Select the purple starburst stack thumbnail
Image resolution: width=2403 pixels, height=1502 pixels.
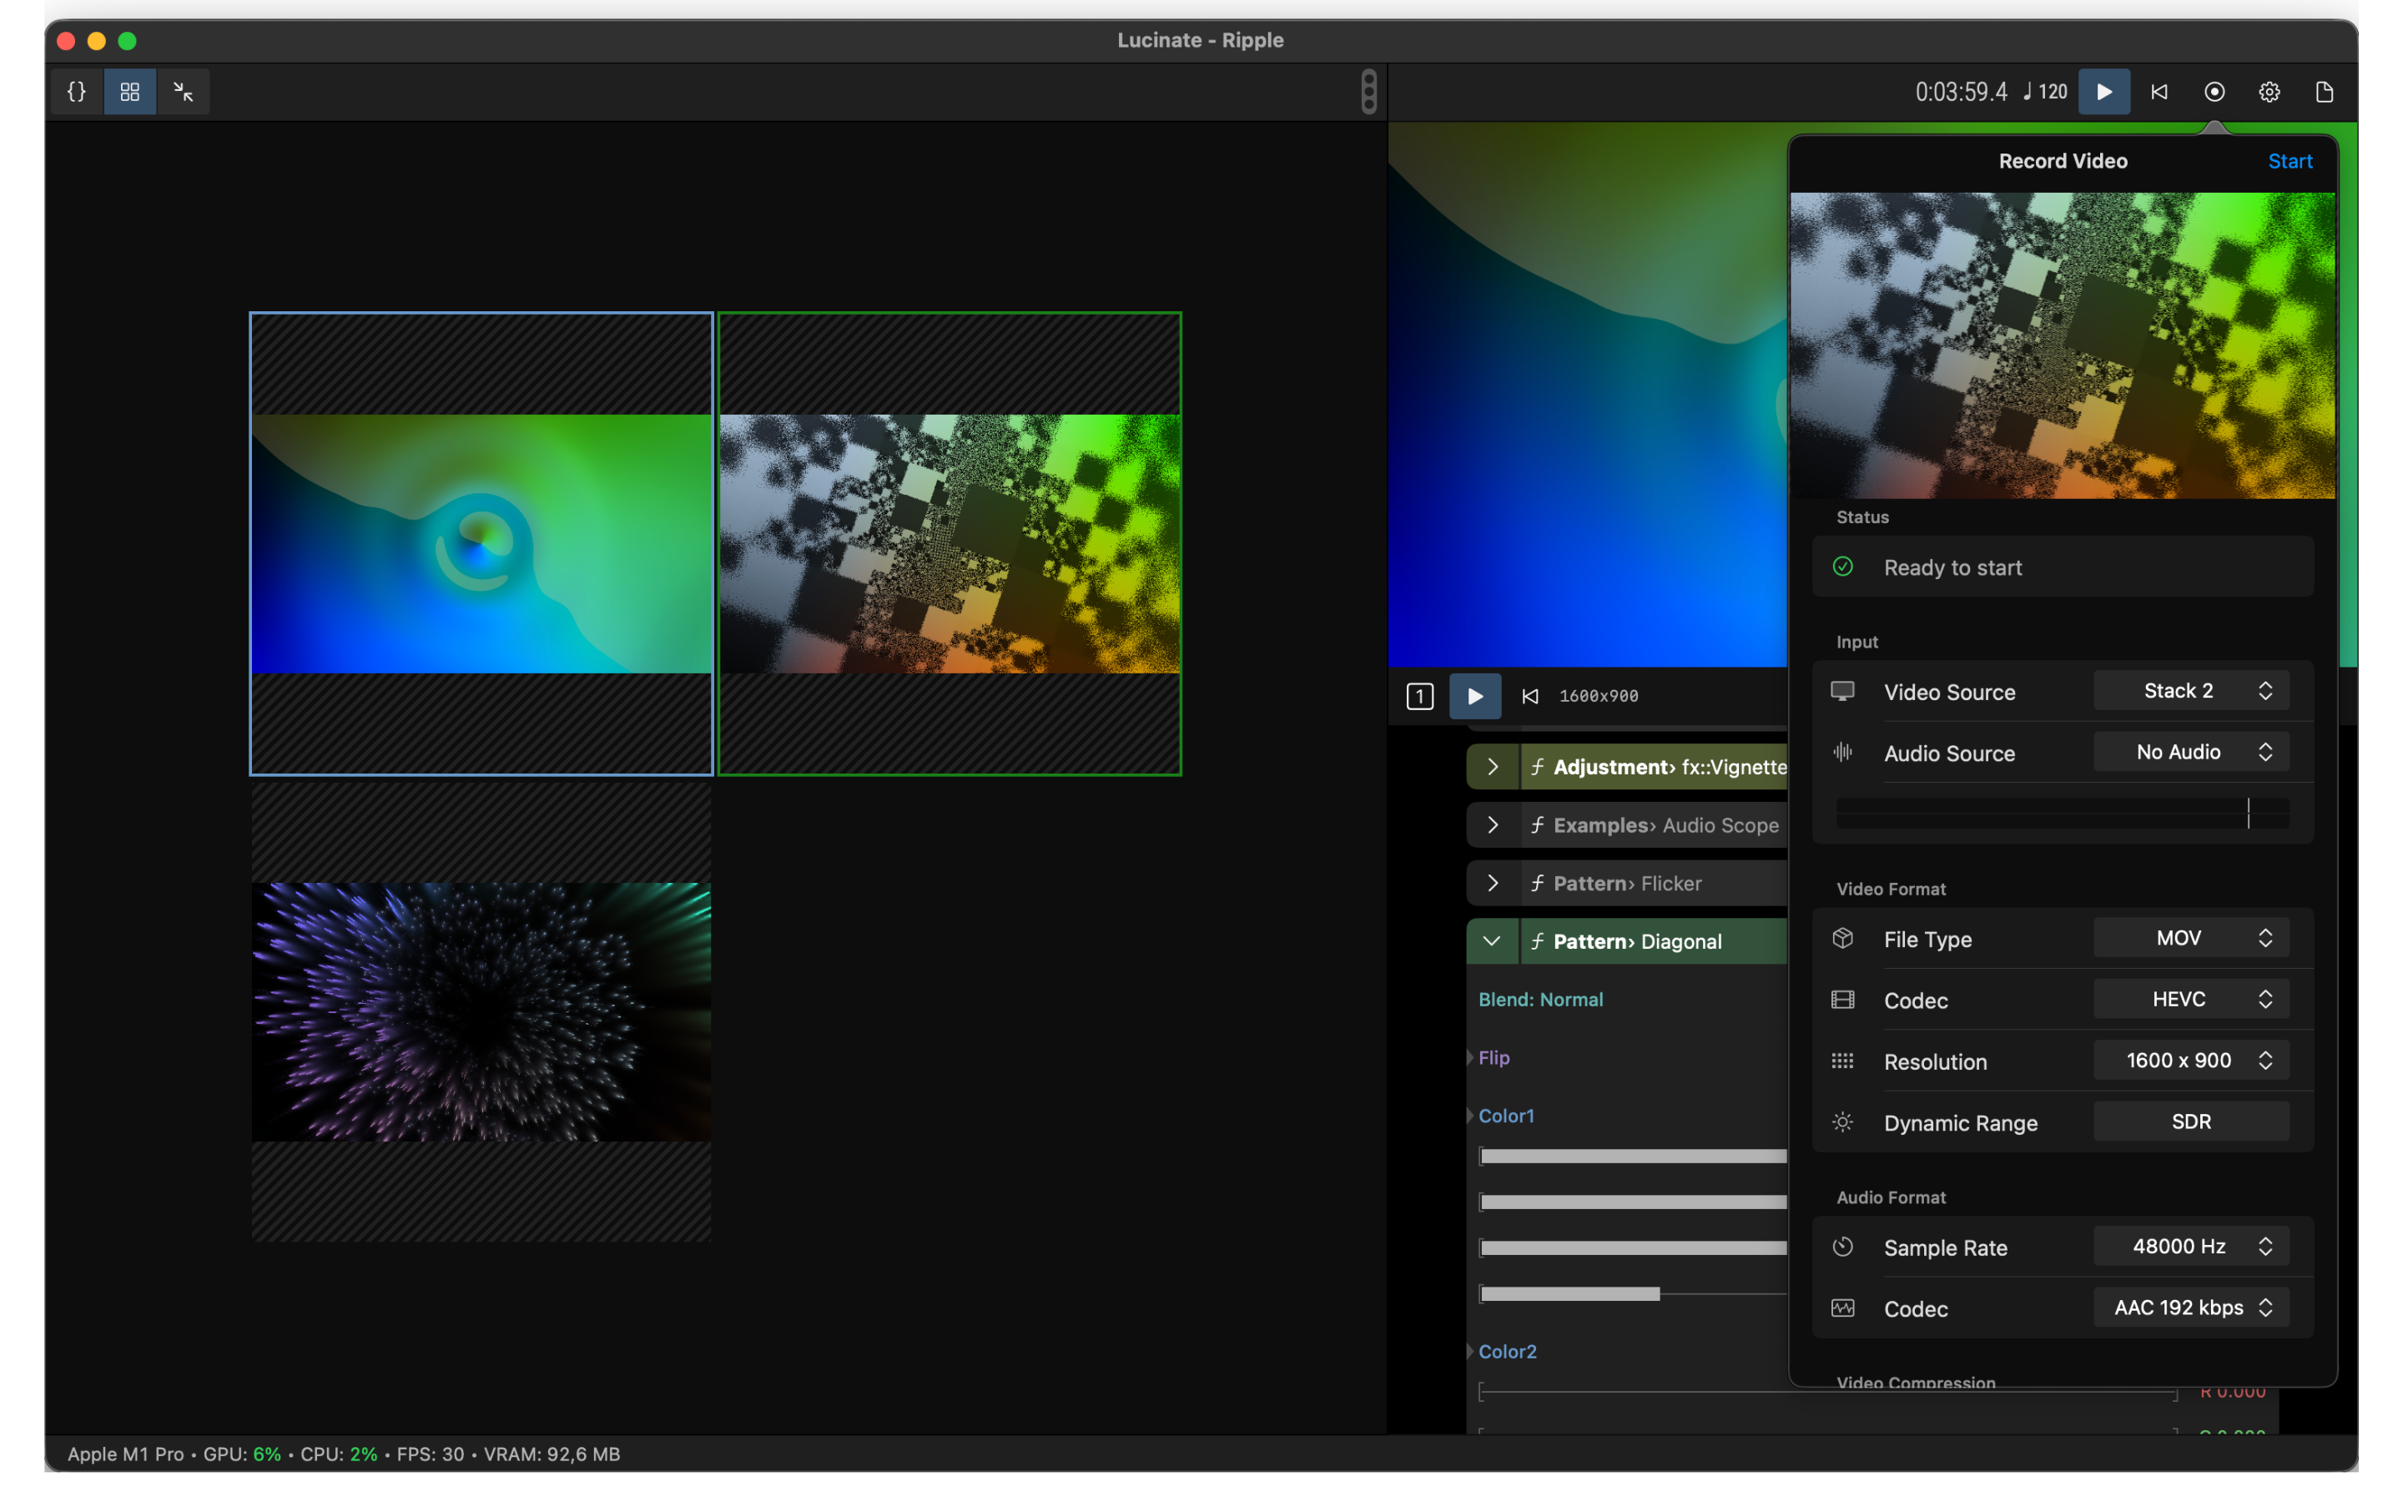pos(481,1011)
